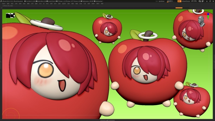The width and height of the screenshot is (215, 121).
Task: Expand the left tray divider handle
Action: 1,62
